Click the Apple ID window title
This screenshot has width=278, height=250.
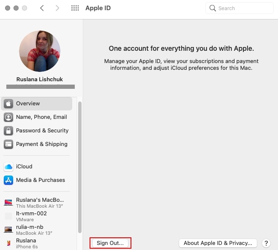tap(98, 8)
